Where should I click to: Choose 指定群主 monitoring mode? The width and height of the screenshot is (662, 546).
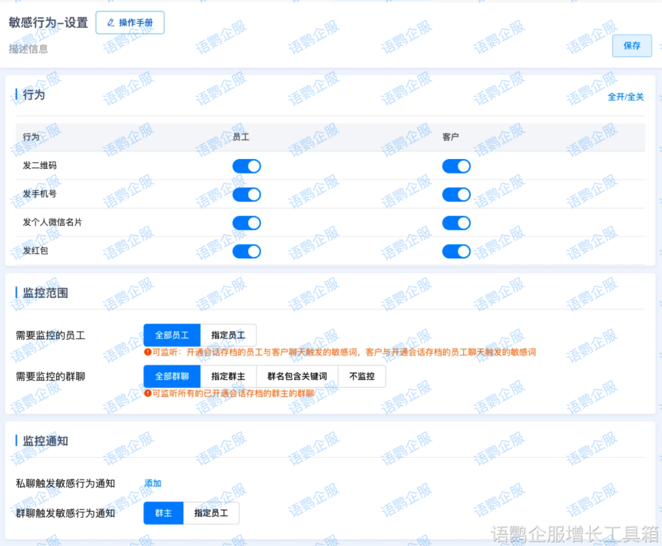(229, 376)
